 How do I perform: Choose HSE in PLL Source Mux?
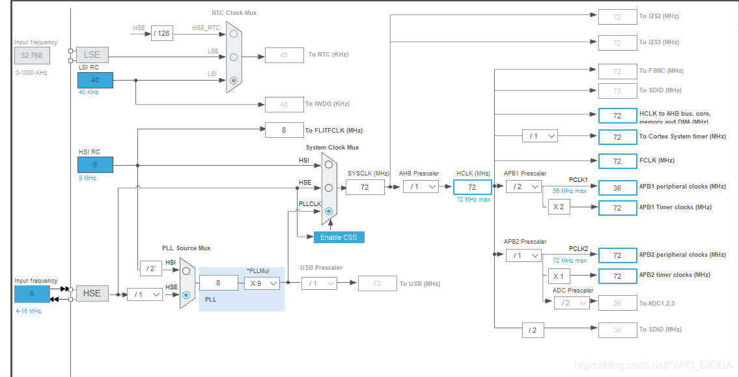pyautogui.click(x=186, y=294)
